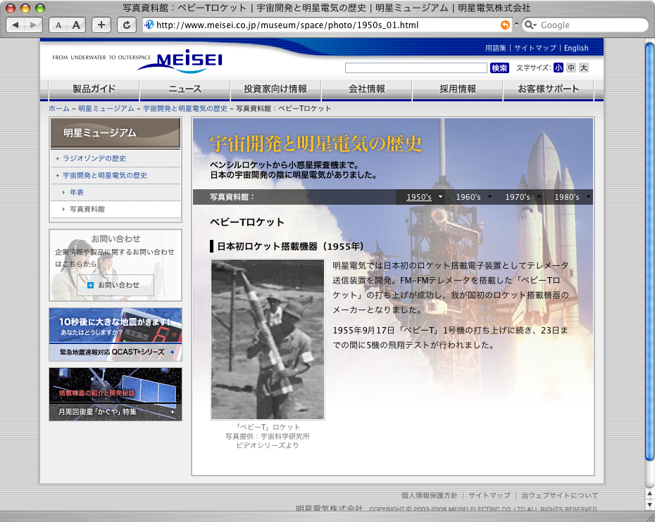Click ホーム breadcrumb link
This screenshot has height=522, width=655.
[59, 108]
